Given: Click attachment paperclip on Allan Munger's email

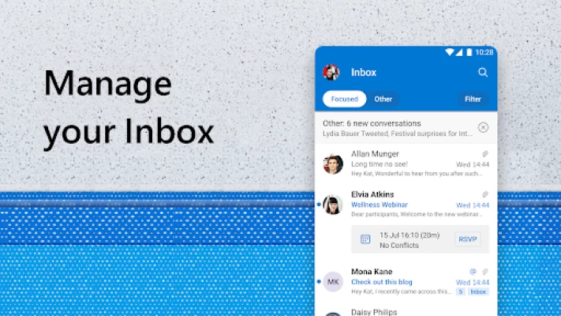Looking at the screenshot, I should coord(485,154).
